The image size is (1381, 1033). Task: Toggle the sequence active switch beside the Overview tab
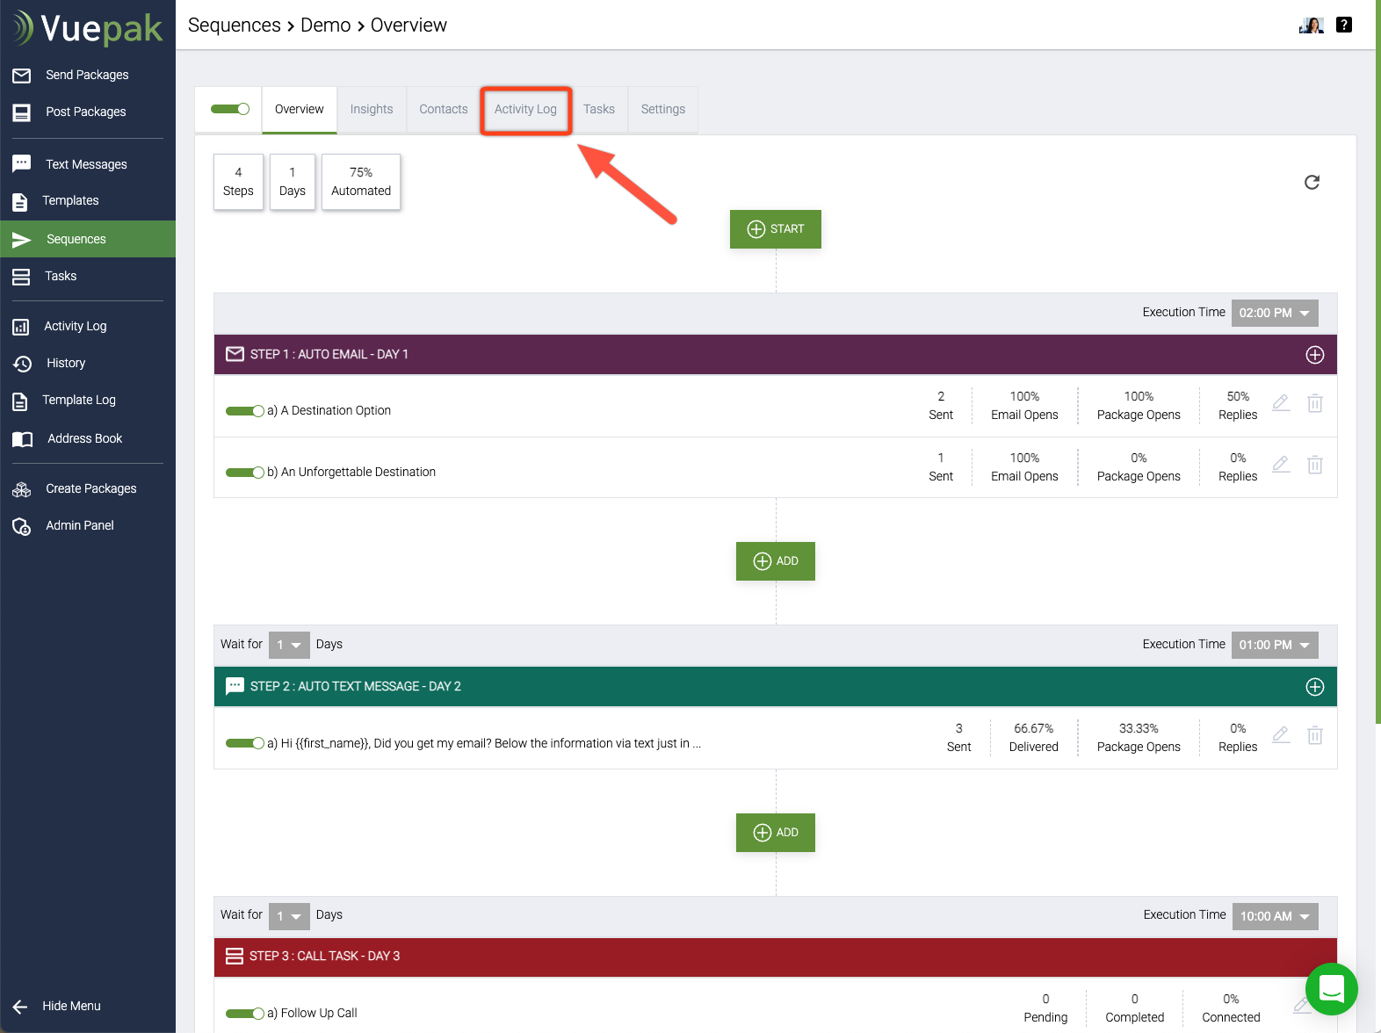(x=230, y=109)
